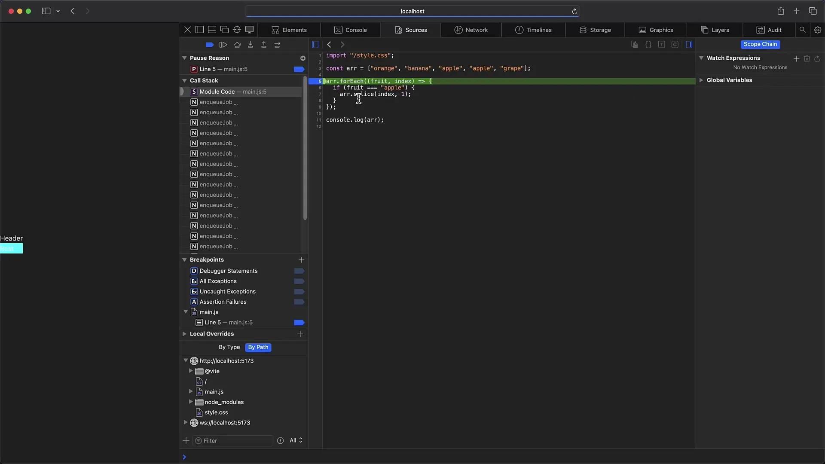This screenshot has width=825, height=464.
Task: Dock inspector to the side
Action: (199, 30)
